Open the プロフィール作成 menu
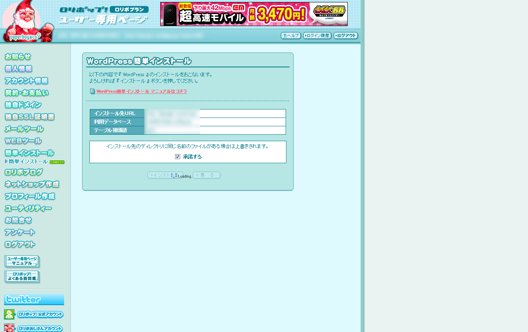The width and height of the screenshot is (528, 332). [x=30, y=196]
